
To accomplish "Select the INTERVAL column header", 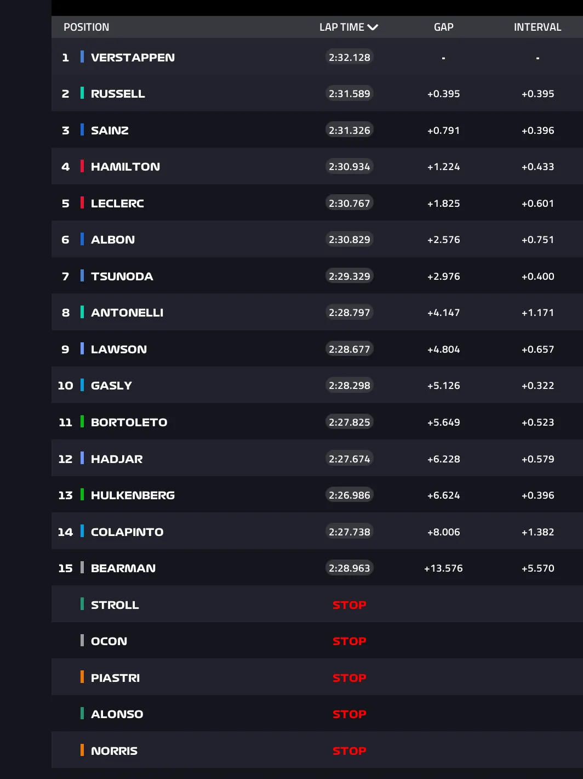I will click(x=537, y=27).
